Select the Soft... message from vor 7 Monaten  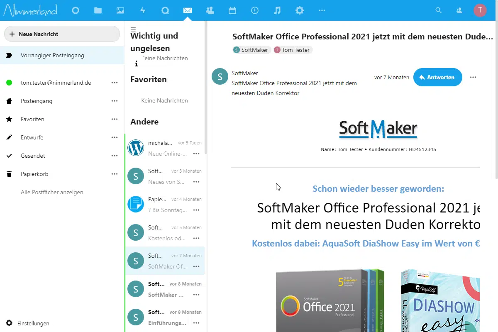[x=165, y=261]
